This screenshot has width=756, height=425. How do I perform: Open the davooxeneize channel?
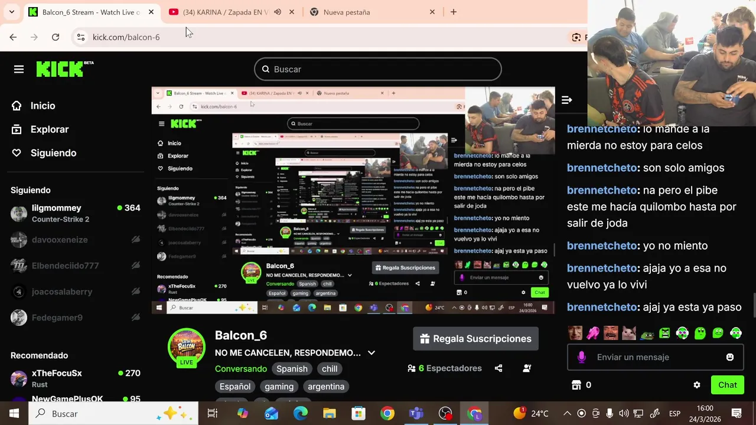[76, 240]
